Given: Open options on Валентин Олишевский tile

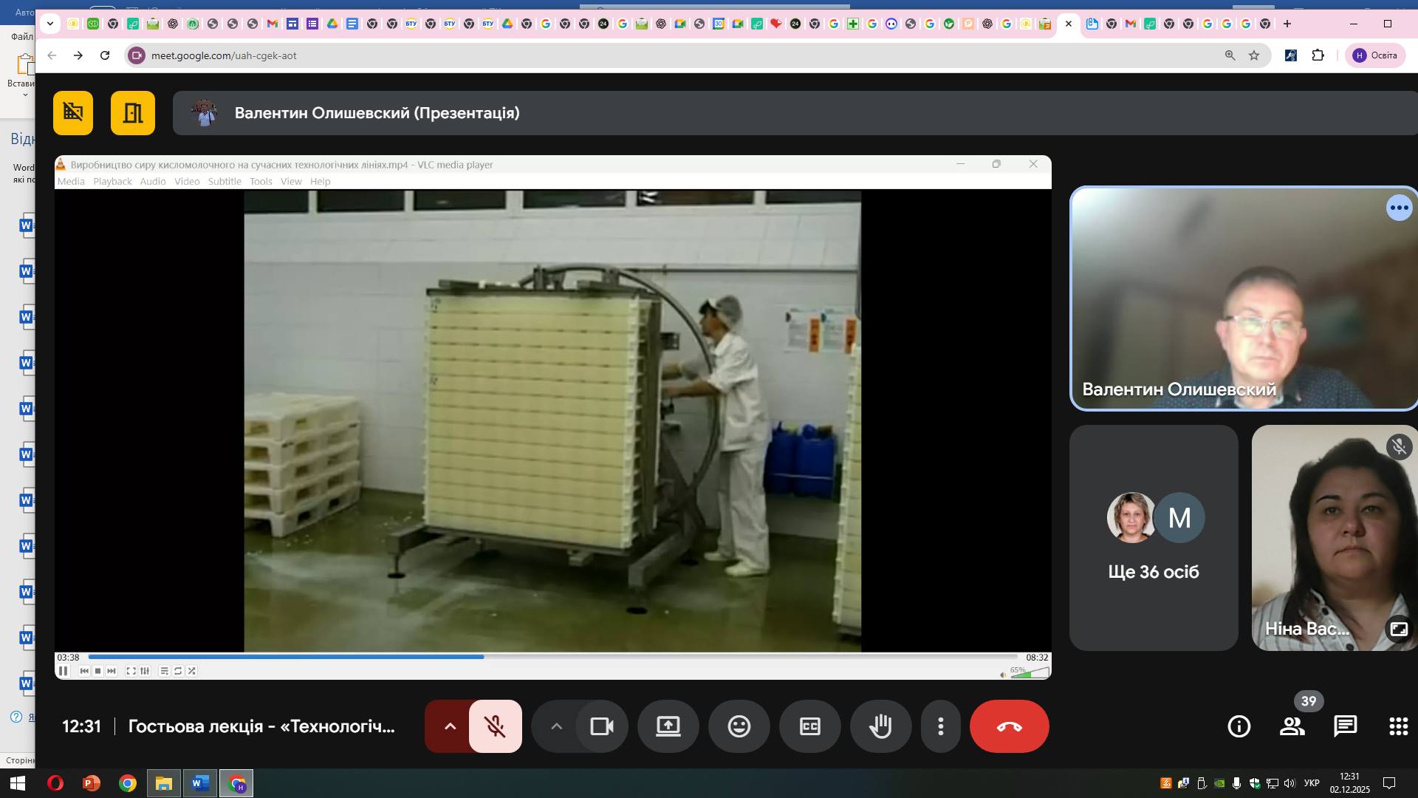Looking at the screenshot, I should tap(1399, 208).
